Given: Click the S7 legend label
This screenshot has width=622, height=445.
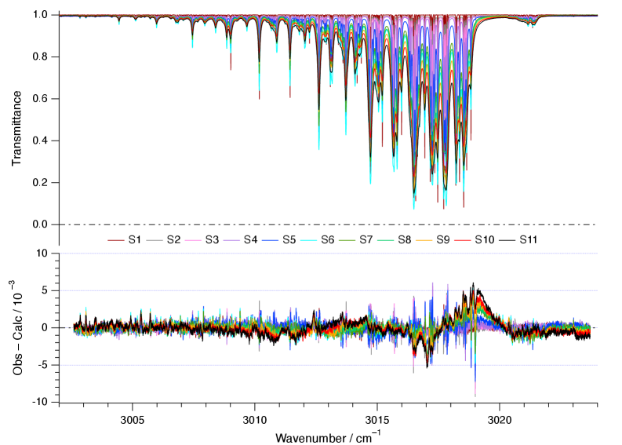Looking at the screenshot, I should click(366, 240).
